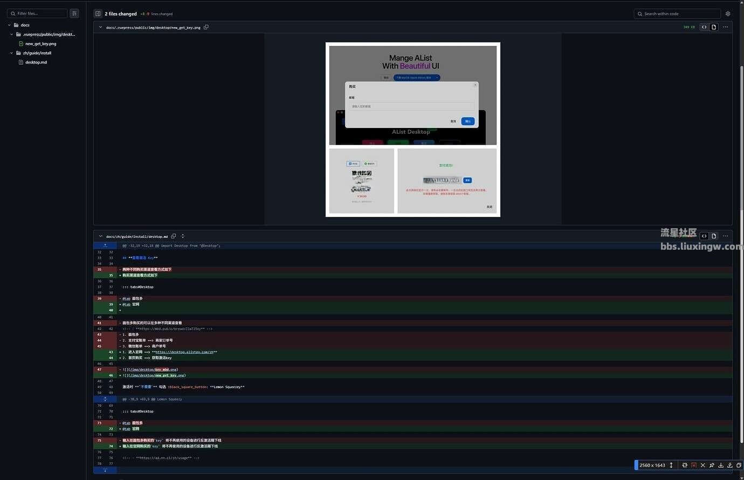Show rich diff for desktop.md
Image resolution: width=744 pixels, height=480 pixels.
click(714, 236)
